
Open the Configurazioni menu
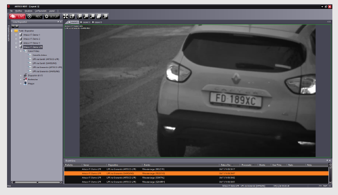pyautogui.click(x=41, y=11)
